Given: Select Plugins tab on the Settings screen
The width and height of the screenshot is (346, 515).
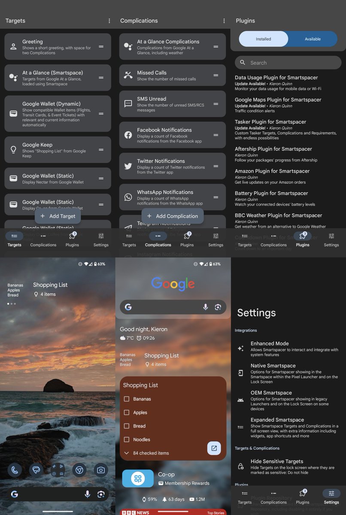Looking at the screenshot, I should click(303, 497).
